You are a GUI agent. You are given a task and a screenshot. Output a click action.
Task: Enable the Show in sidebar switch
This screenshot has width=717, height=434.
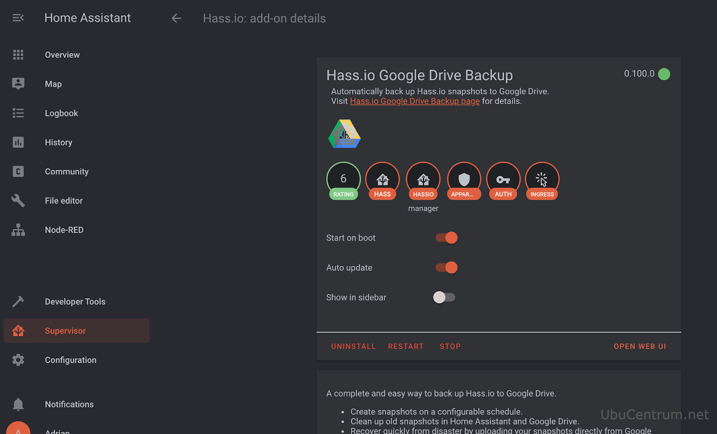click(444, 297)
